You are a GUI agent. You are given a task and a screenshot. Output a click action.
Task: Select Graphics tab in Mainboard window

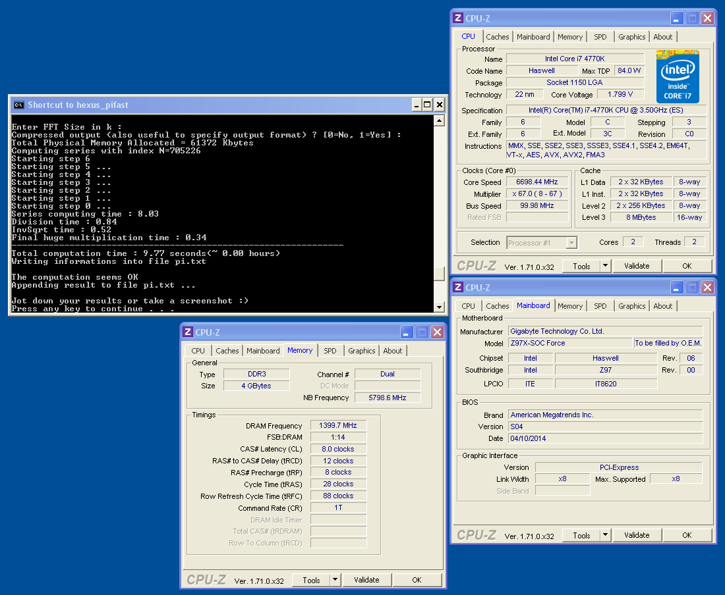(631, 306)
